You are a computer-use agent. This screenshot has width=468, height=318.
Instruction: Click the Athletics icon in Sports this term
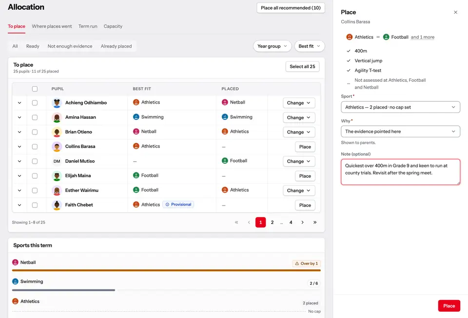15,301
